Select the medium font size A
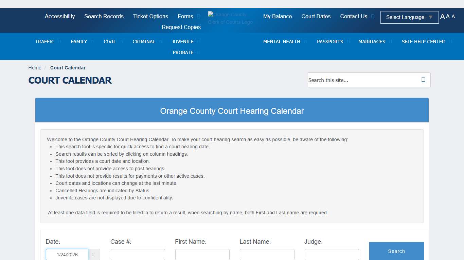The height and width of the screenshot is (260, 464). (448, 17)
